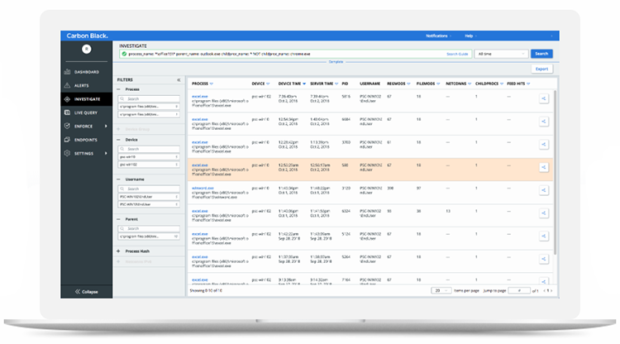The width and height of the screenshot is (620, 344).
Task: Click the Parent filter search box
Action: [149, 228]
